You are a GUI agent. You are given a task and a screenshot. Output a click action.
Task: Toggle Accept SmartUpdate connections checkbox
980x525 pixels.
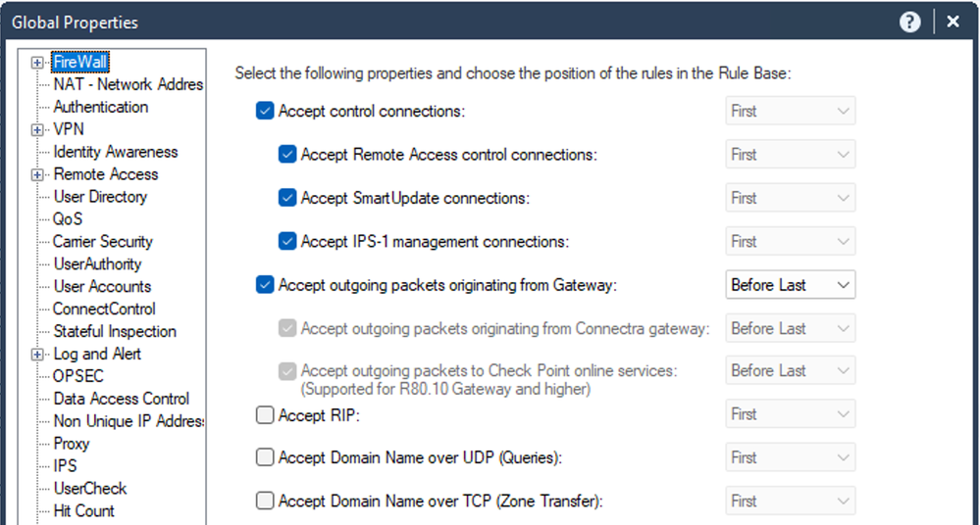[287, 198]
